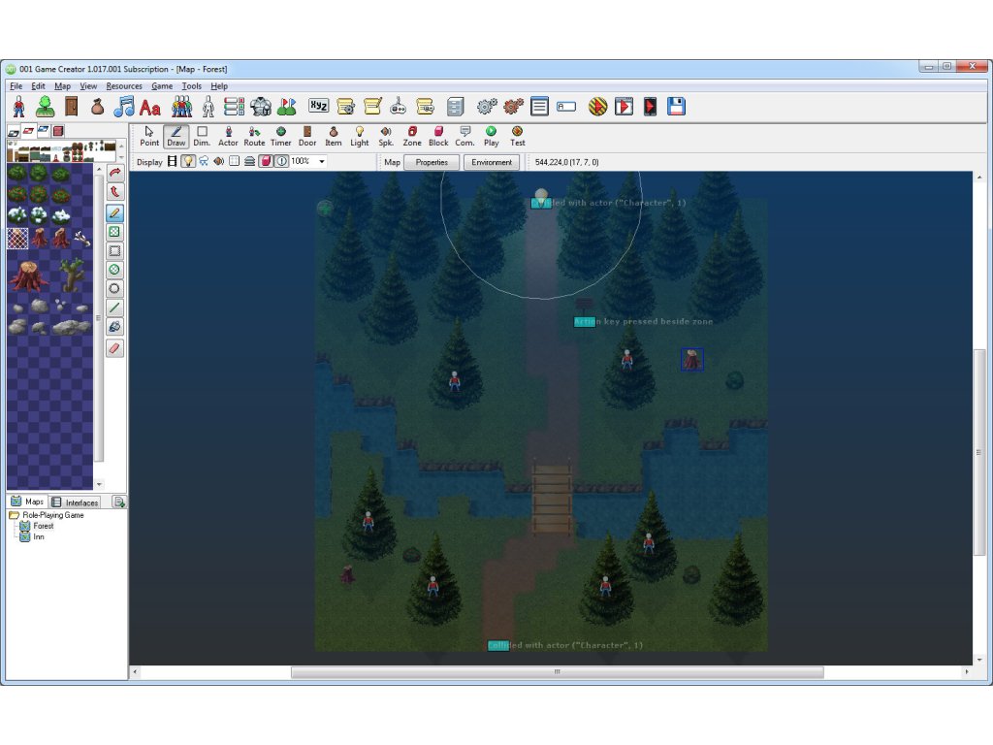
Task: Open the Resources menu
Action: click(124, 86)
